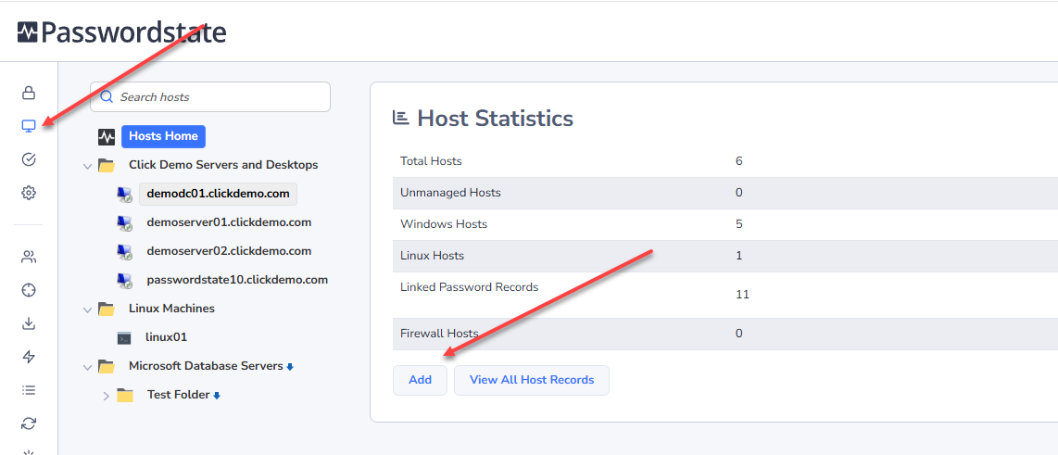
Task: Click blue arrow beside Microsoft Database Servers
Action: point(290,367)
